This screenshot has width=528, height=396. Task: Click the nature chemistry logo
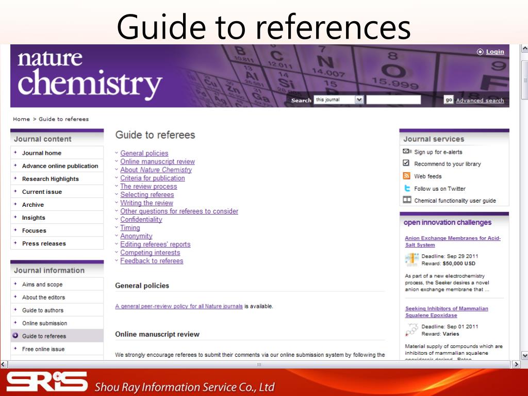pyautogui.click(x=90, y=75)
